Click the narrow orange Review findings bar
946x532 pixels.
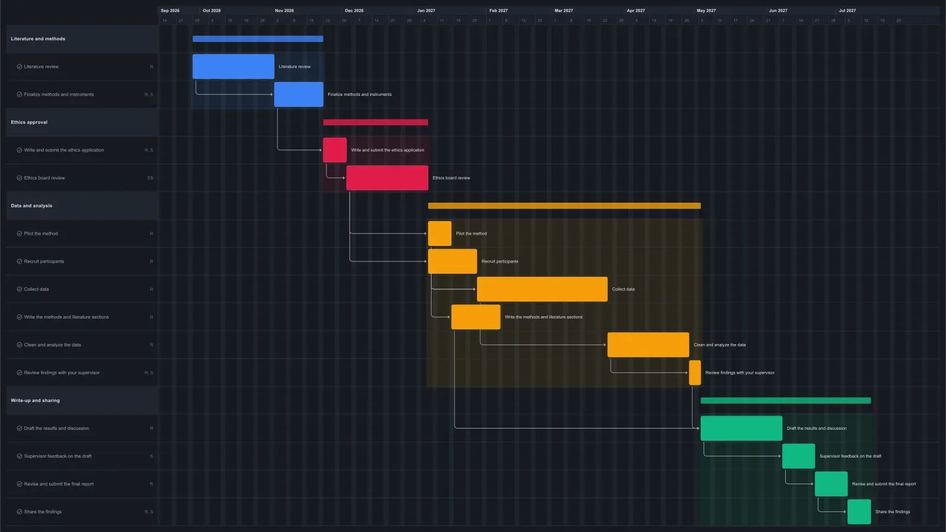pyautogui.click(x=695, y=373)
